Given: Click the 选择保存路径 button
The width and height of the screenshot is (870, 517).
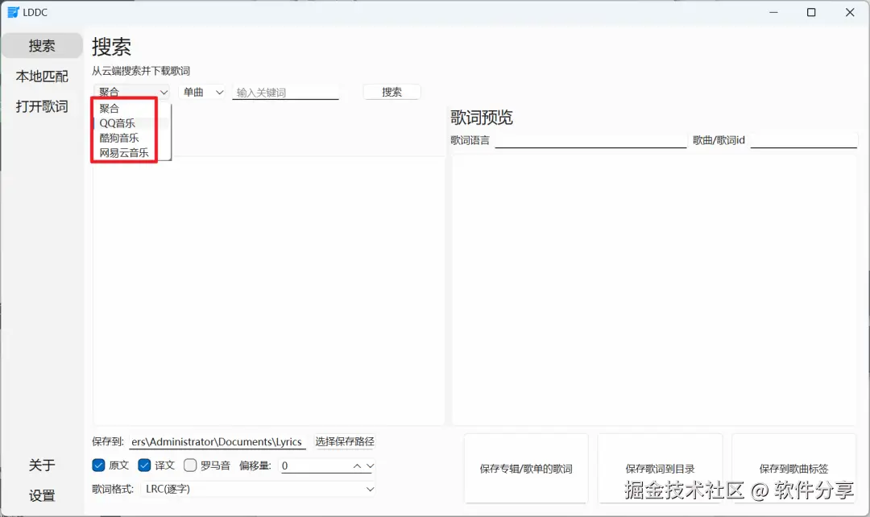Looking at the screenshot, I should [x=345, y=441].
